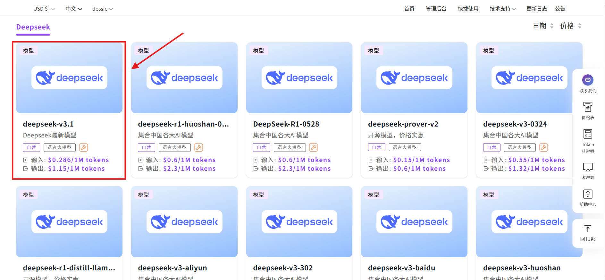
Task: Click the 语言大模型 tag on deepseek-r1-huoshan card
Action: [x=175, y=147]
